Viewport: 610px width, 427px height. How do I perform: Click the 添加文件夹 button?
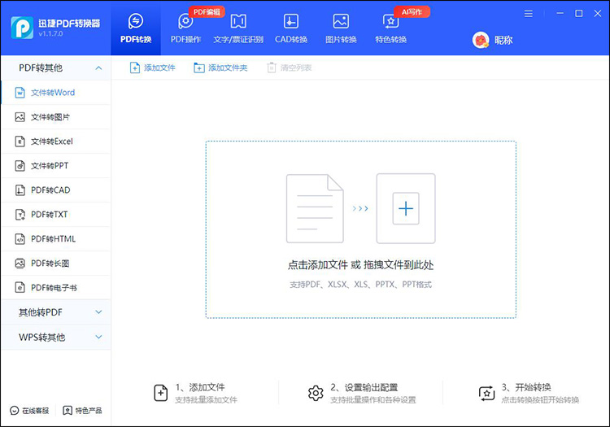point(220,68)
